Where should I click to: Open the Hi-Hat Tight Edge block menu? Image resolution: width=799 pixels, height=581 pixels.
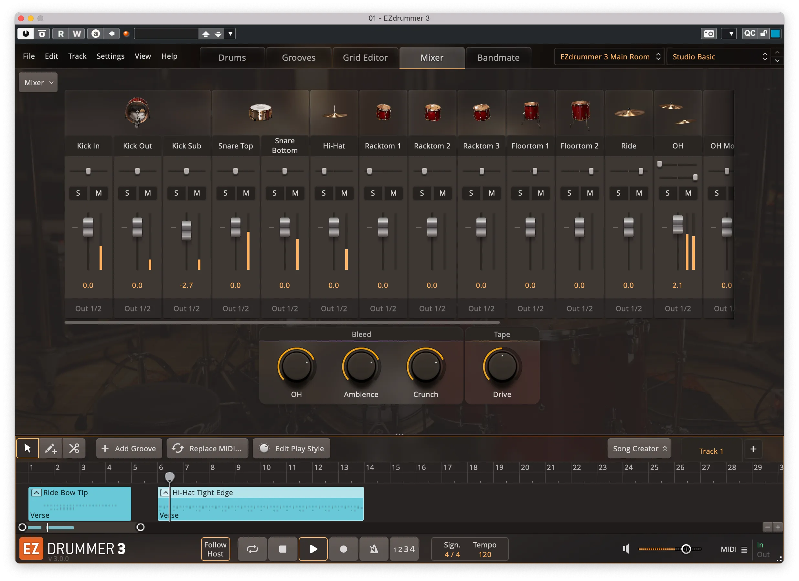(165, 492)
